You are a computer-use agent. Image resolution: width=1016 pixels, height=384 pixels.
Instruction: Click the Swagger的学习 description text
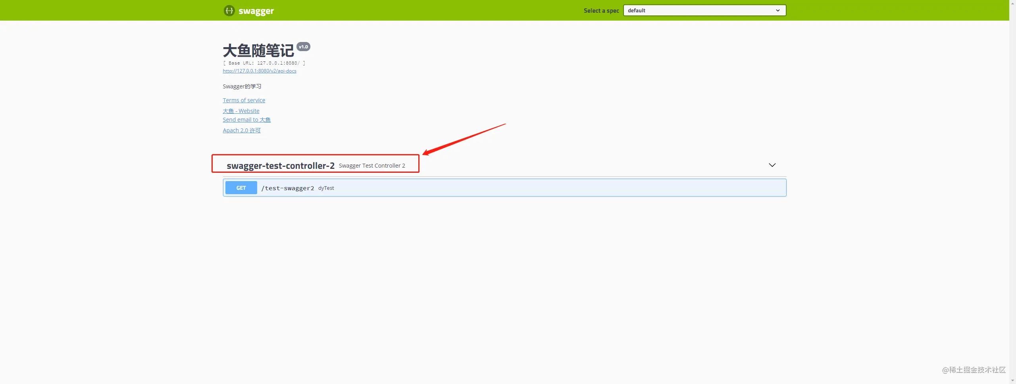pyautogui.click(x=242, y=86)
